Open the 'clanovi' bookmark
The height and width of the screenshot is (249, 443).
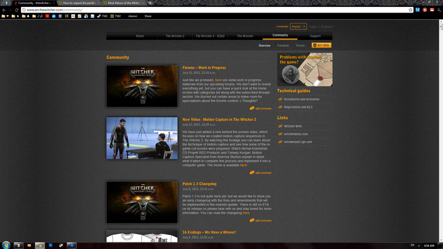pyautogui.click(x=133, y=16)
